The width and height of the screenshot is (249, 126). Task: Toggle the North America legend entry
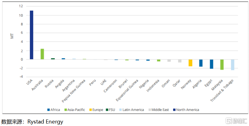(186, 110)
